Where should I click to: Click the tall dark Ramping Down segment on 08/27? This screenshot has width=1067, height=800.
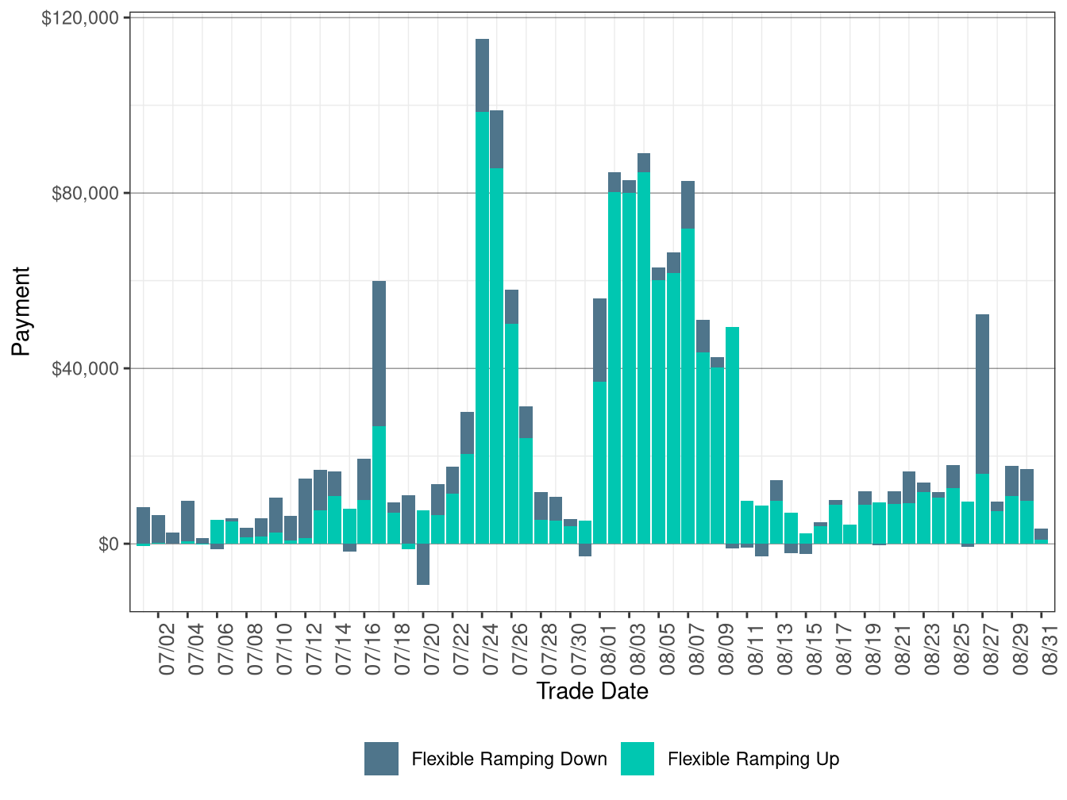[x=983, y=394]
